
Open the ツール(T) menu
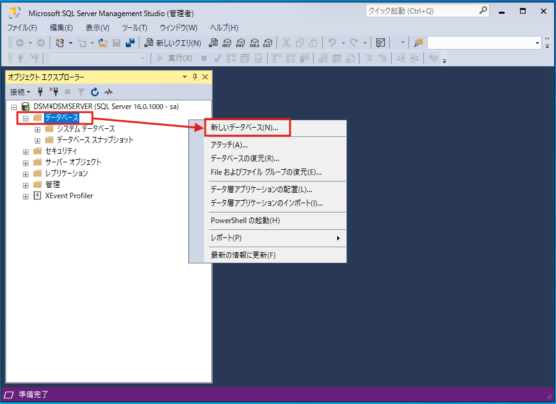pos(135,28)
